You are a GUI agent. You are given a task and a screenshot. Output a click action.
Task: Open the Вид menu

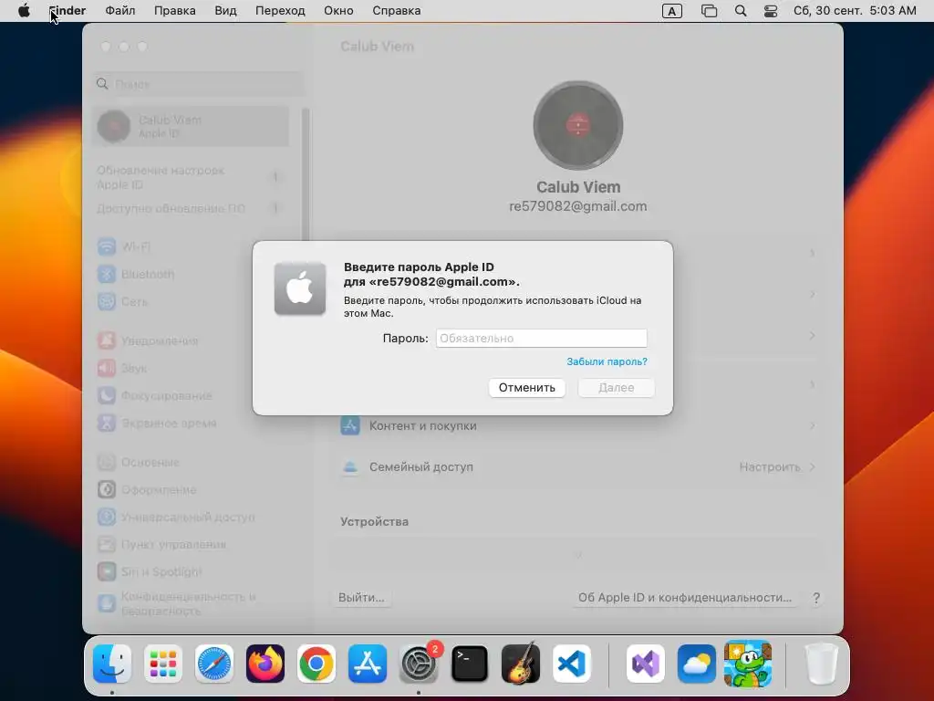pos(225,11)
